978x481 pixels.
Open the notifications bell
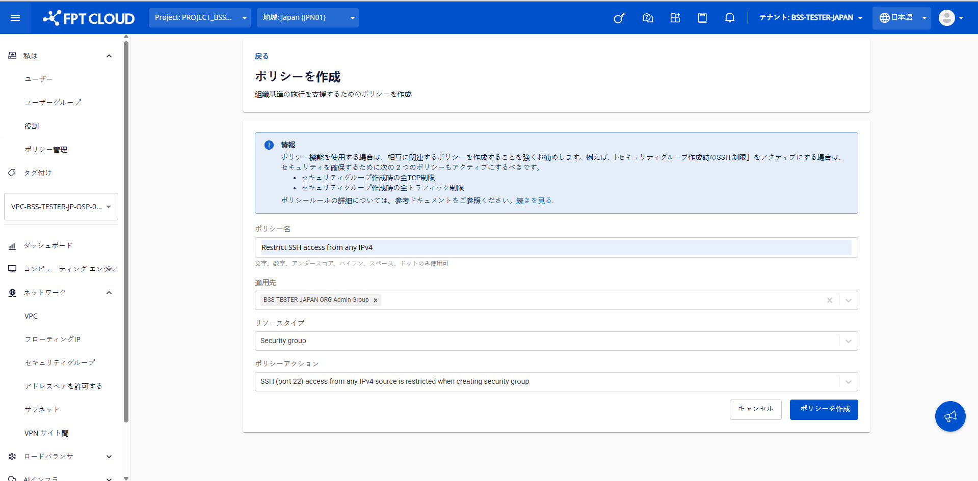(x=730, y=18)
